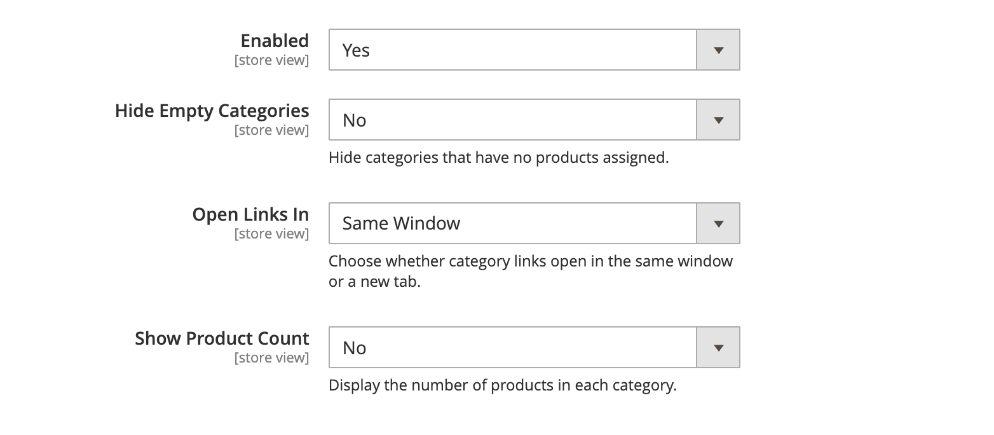Click the Hide Empty Categories label
The height and width of the screenshot is (435, 994).
[212, 111]
